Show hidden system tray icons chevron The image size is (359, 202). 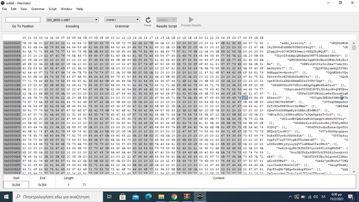(290, 197)
